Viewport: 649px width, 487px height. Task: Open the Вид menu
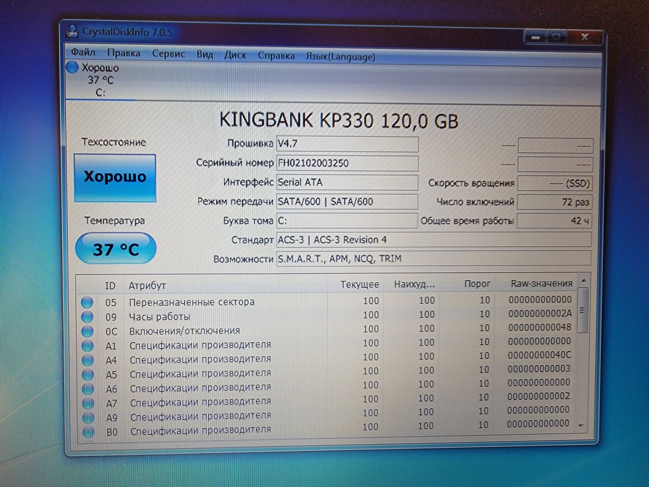click(205, 54)
